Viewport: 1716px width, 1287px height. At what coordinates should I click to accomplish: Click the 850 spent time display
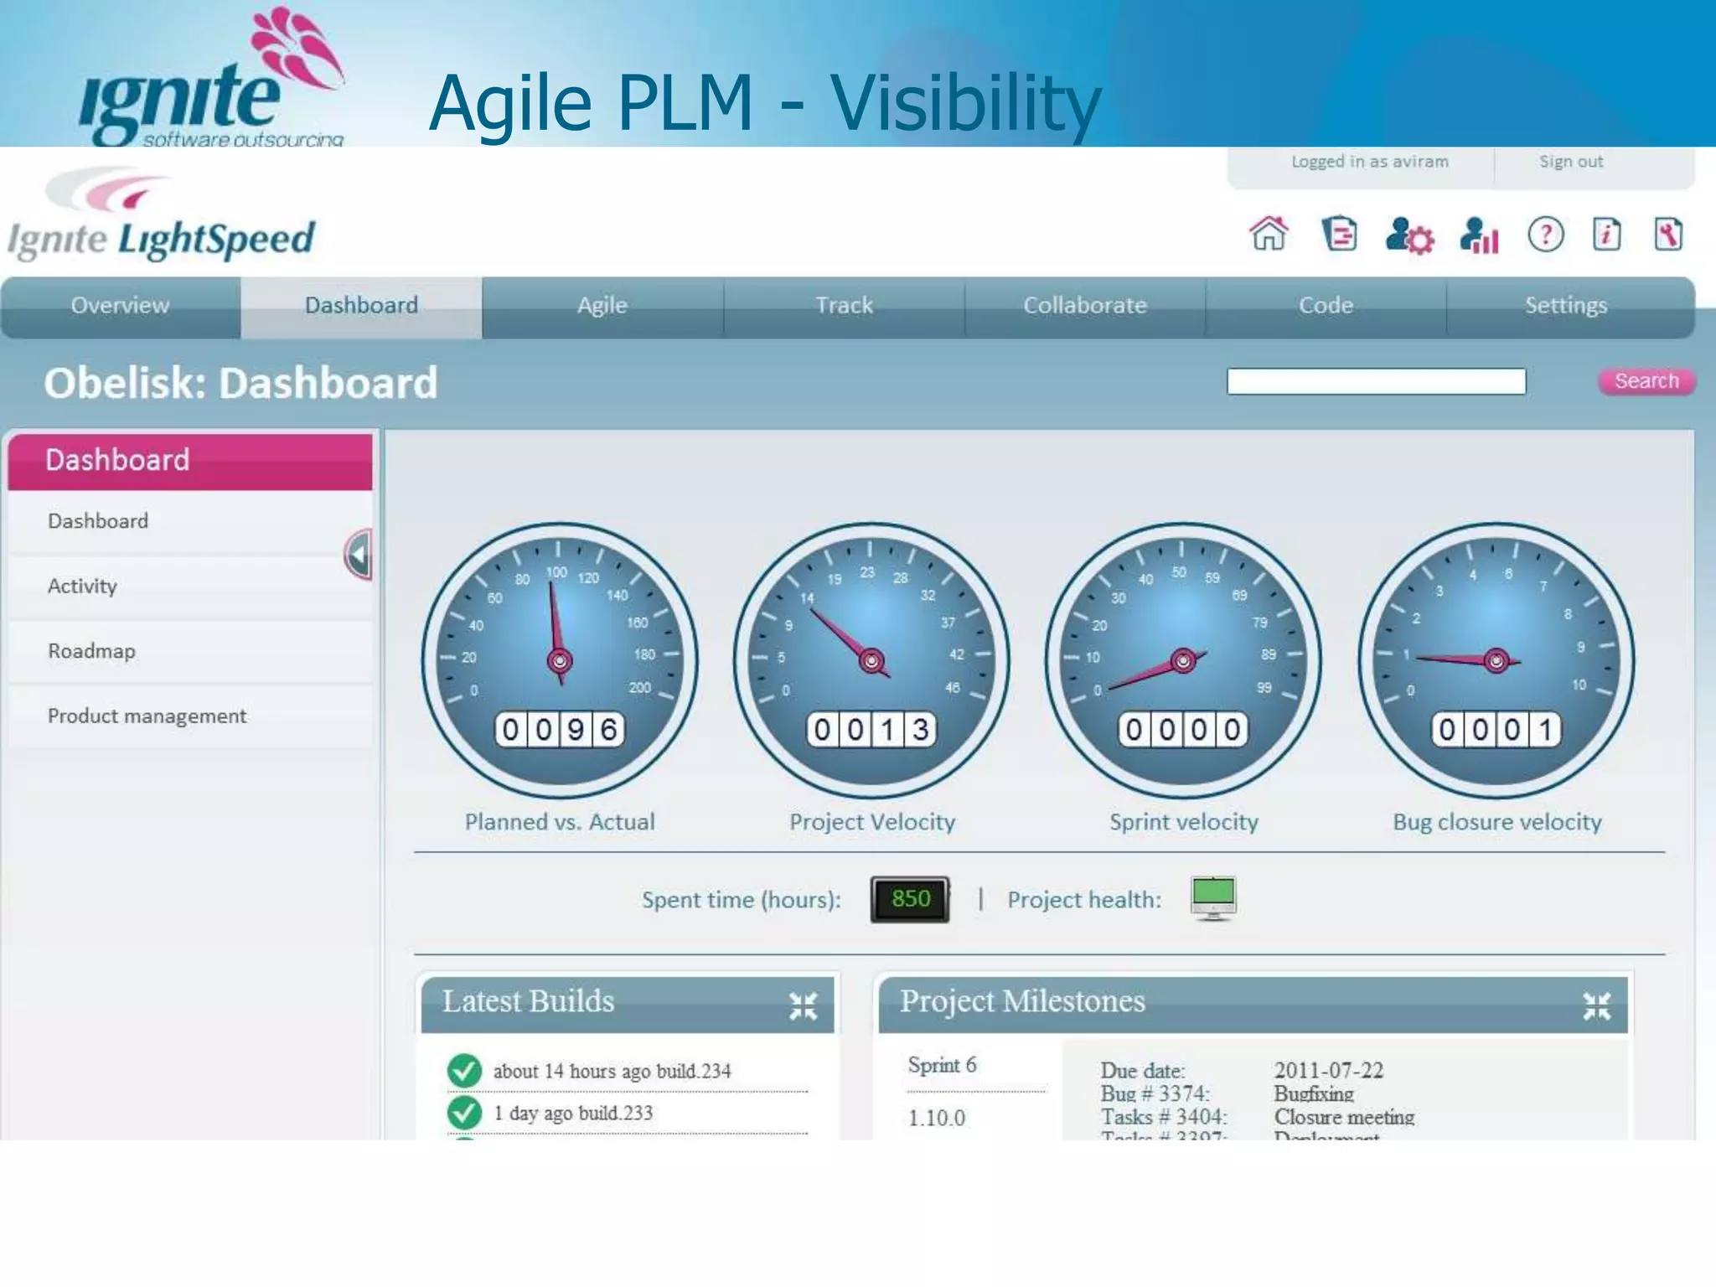pyautogui.click(x=910, y=899)
